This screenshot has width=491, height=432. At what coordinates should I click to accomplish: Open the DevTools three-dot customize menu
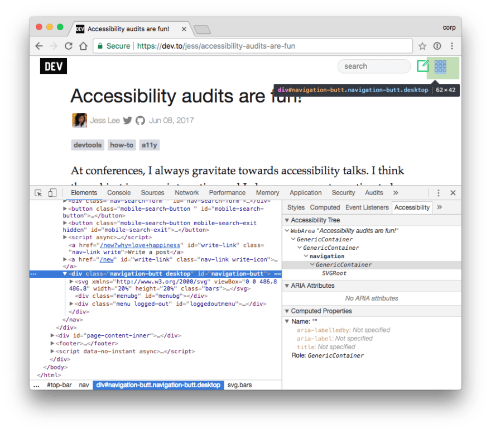[439, 193]
